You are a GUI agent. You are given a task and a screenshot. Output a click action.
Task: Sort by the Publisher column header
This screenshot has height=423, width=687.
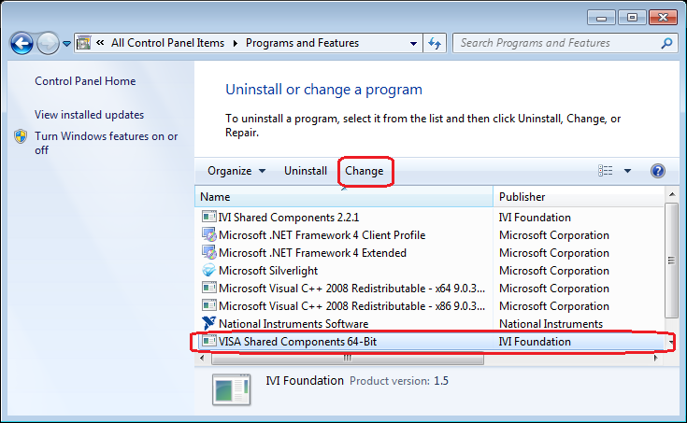point(579,197)
